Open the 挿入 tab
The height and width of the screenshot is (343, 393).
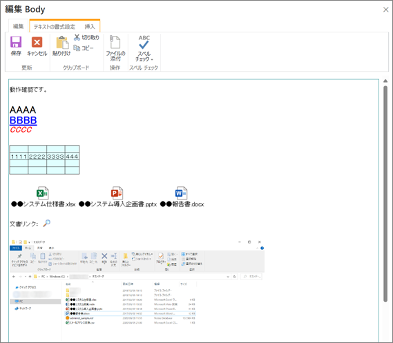(90, 26)
